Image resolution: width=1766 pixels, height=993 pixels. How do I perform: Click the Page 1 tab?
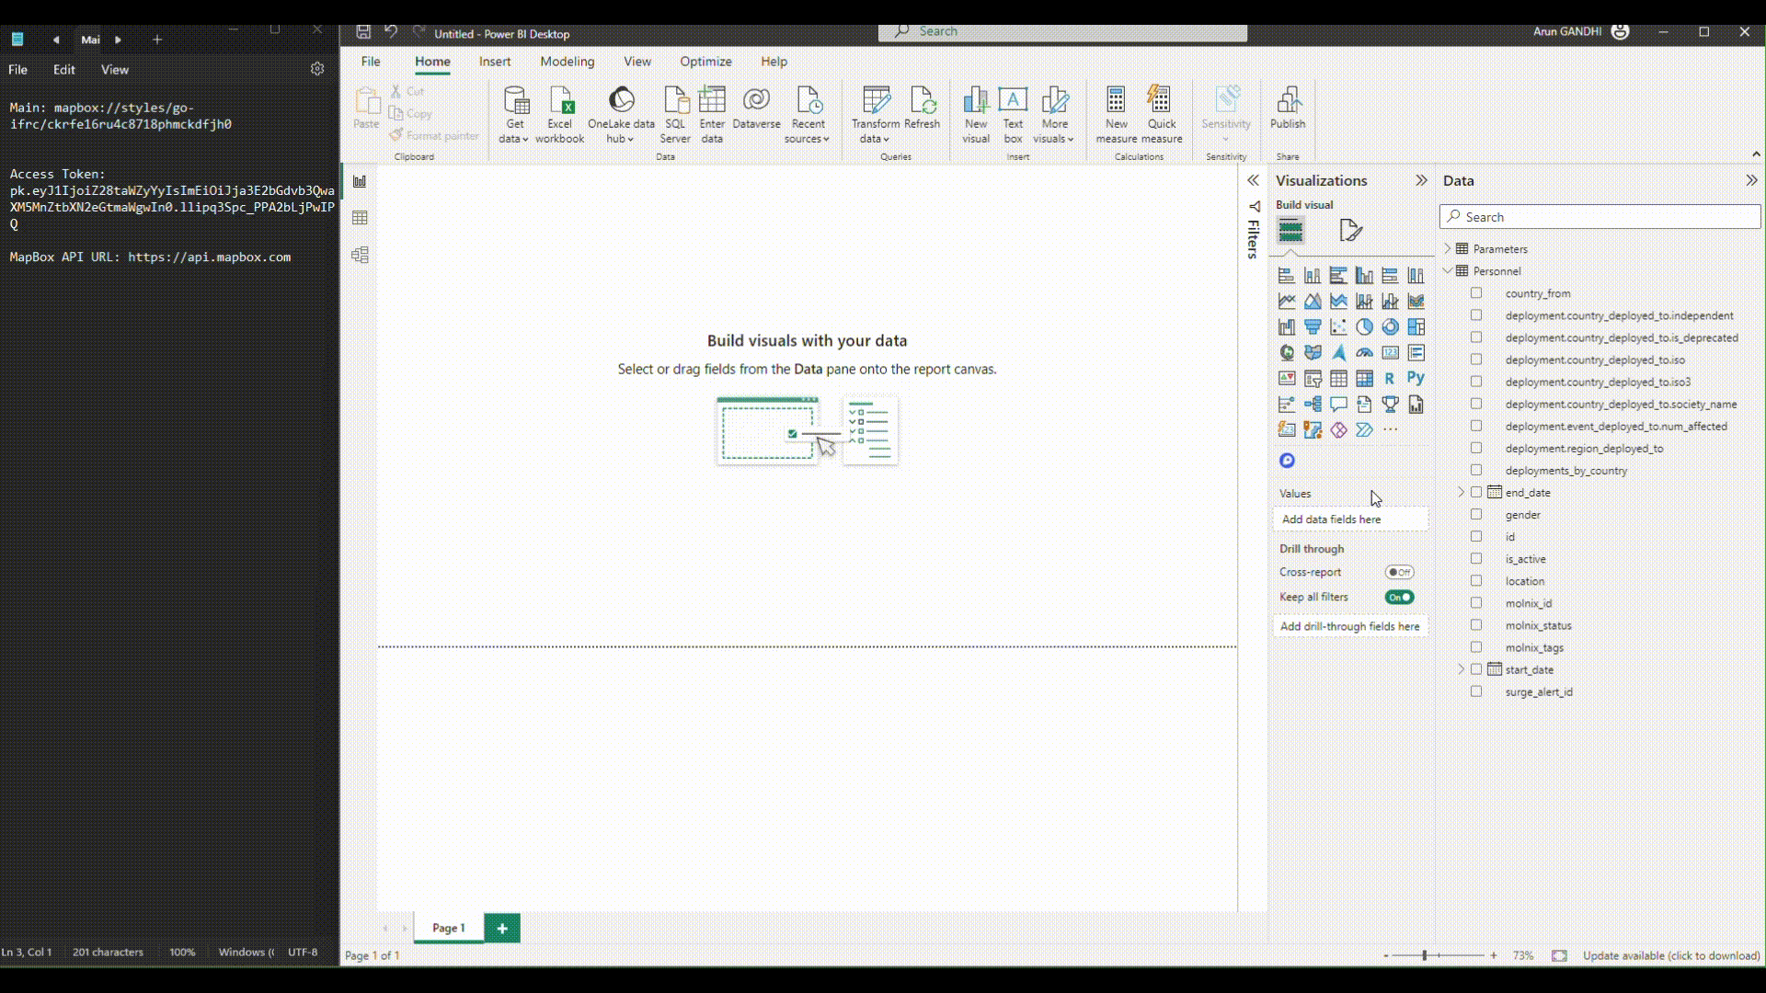coord(448,926)
